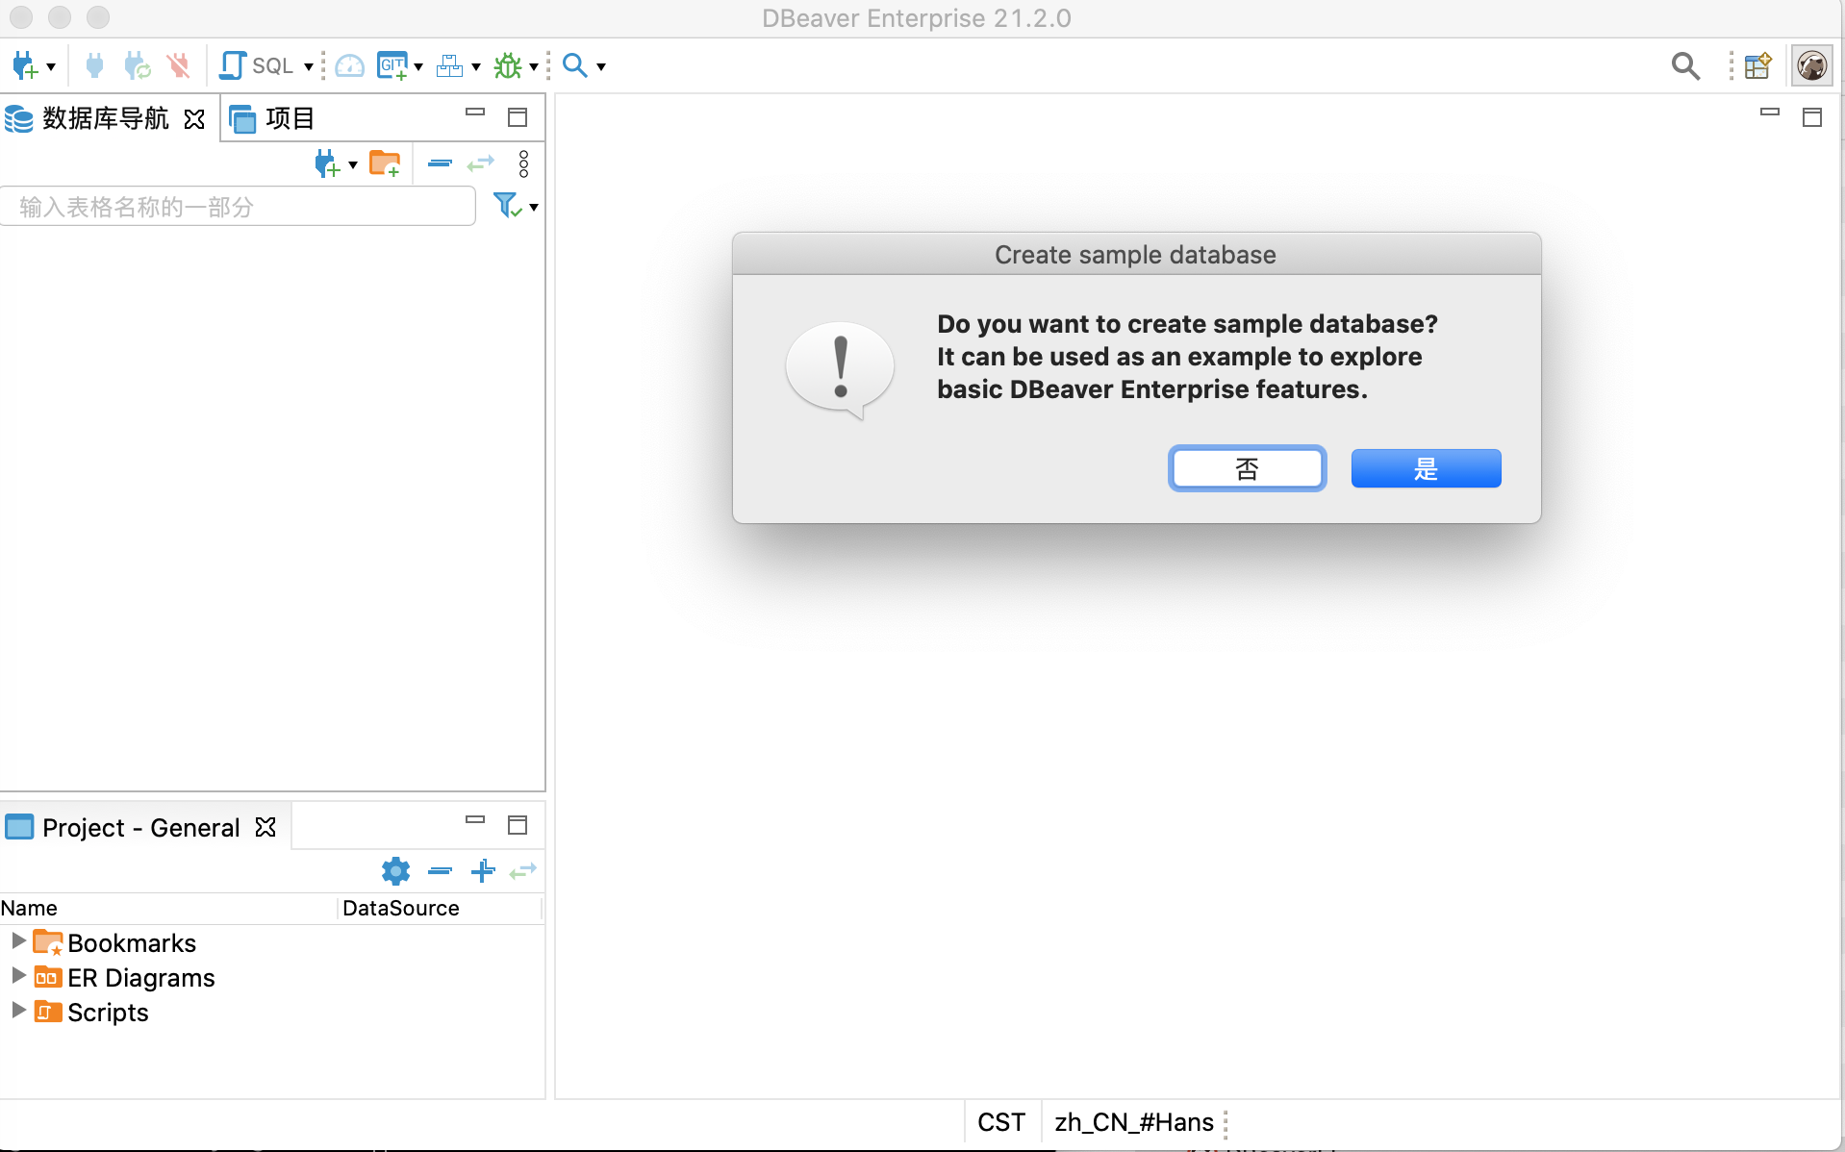
Task: Click the Name column header
Action: point(168,908)
